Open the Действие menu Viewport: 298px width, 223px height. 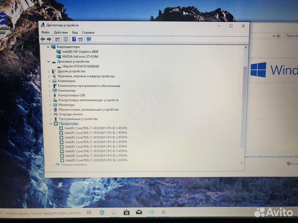click(x=61, y=33)
